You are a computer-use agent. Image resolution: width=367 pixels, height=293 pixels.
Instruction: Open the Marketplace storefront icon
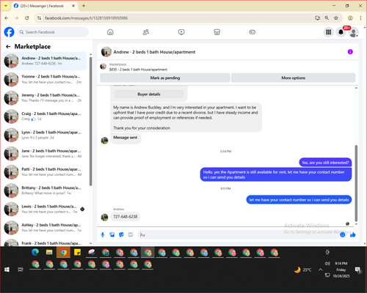pyautogui.click(x=217, y=32)
